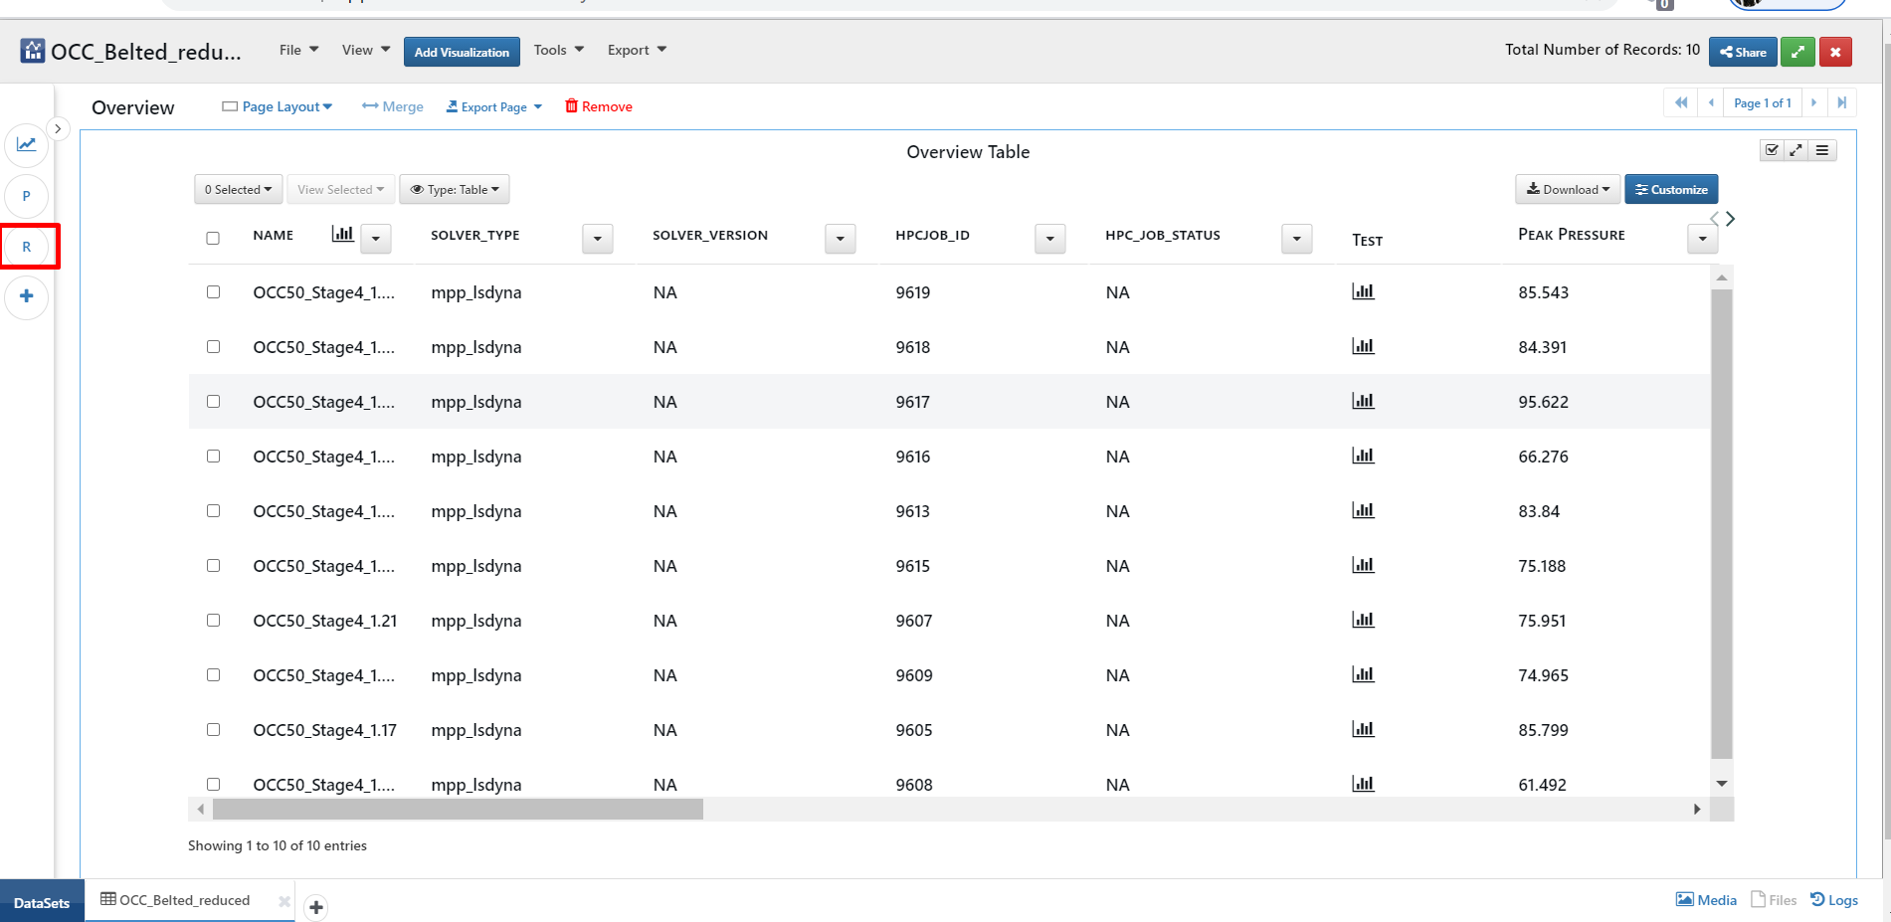1891x922 pixels.
Task: Open the P page sidebar button
Action: [x=27, y=196]
